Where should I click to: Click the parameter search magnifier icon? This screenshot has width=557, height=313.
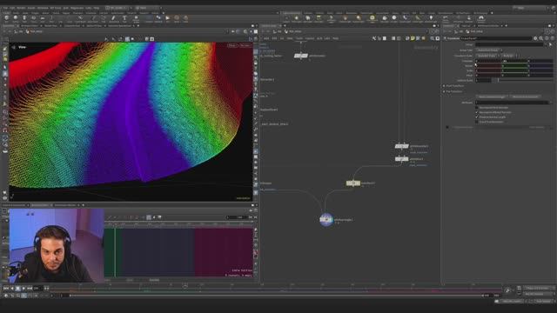point(541,38)
